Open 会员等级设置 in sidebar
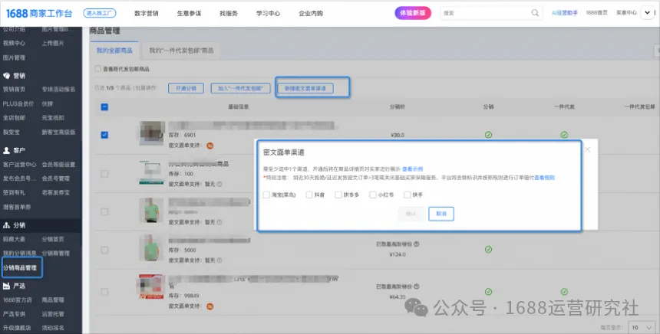Screen dimensions: 660x334 tap(58, 164)
